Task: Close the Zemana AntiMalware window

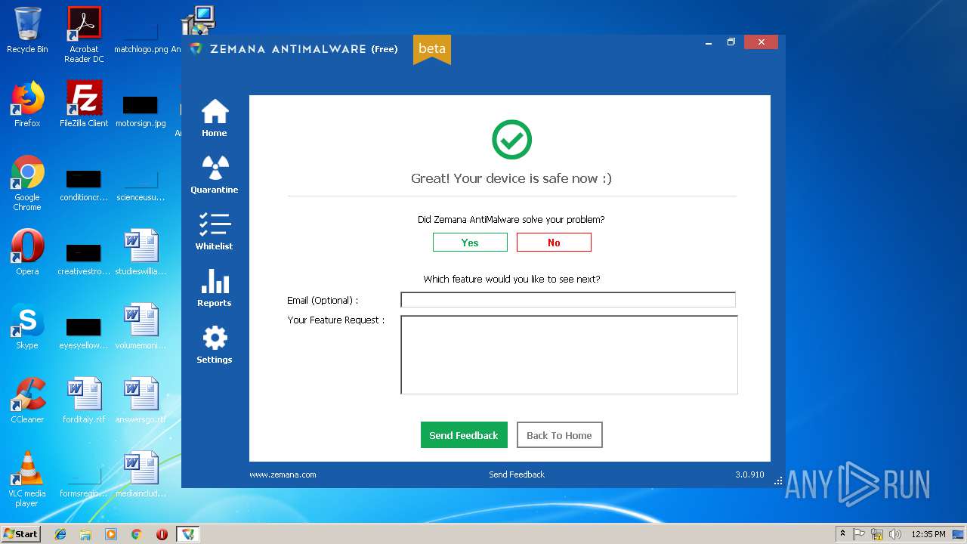Action: 761,42
